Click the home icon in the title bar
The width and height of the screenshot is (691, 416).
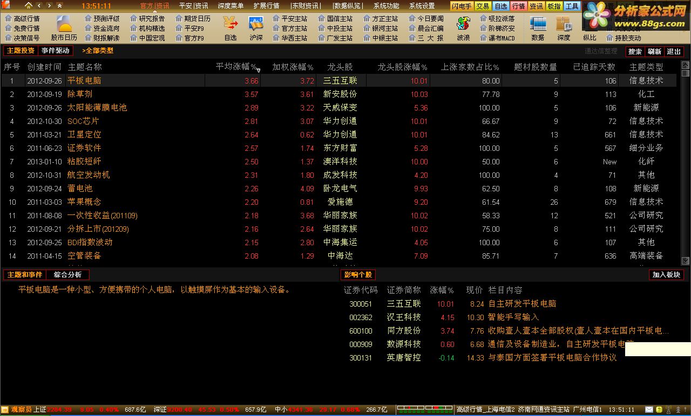coord(29,5)
